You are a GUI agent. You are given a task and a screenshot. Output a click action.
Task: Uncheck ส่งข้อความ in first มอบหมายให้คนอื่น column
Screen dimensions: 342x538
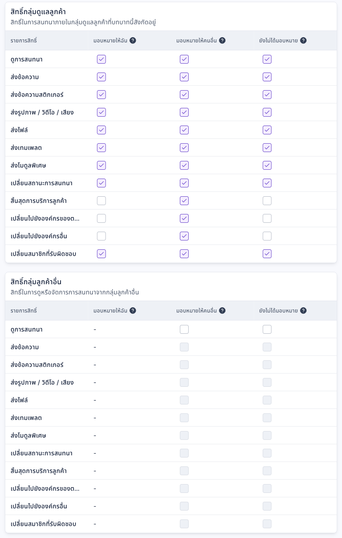coord(184,77)
